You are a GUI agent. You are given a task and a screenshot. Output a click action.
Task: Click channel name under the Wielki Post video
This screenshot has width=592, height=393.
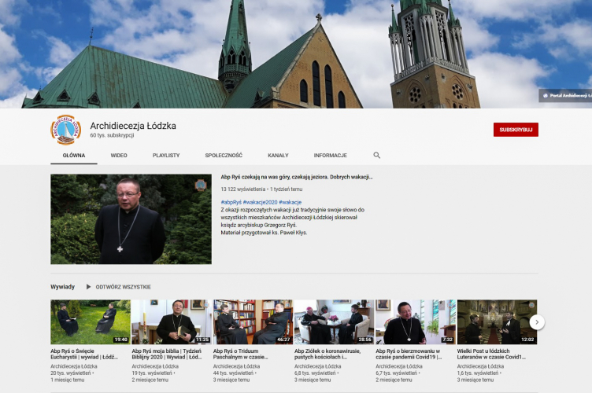pyautogui.click(x=480, y=366)
